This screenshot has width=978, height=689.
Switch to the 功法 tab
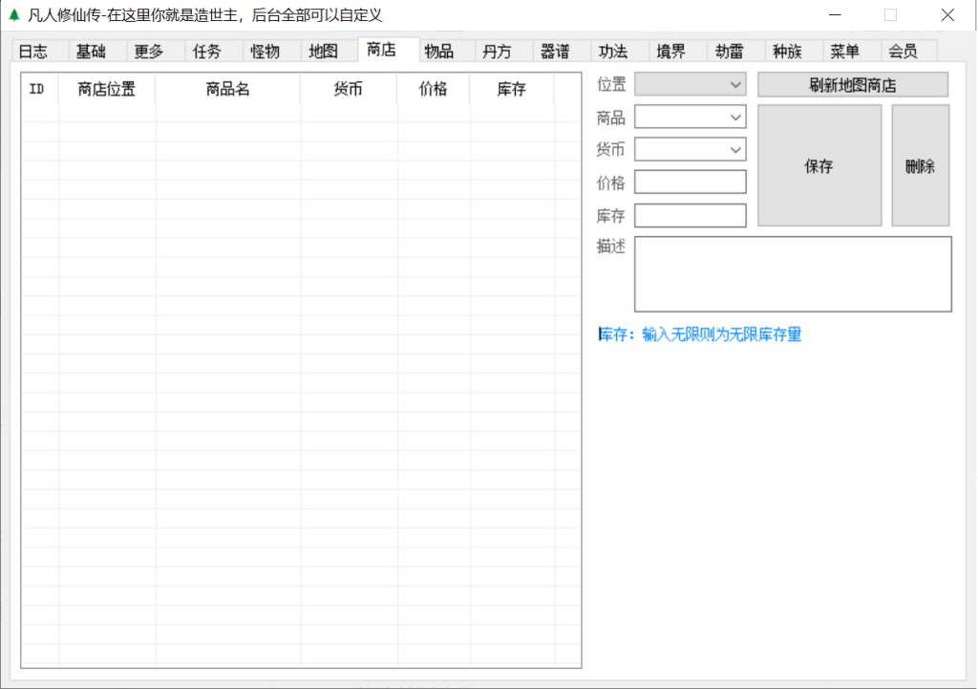pos(613,52)
